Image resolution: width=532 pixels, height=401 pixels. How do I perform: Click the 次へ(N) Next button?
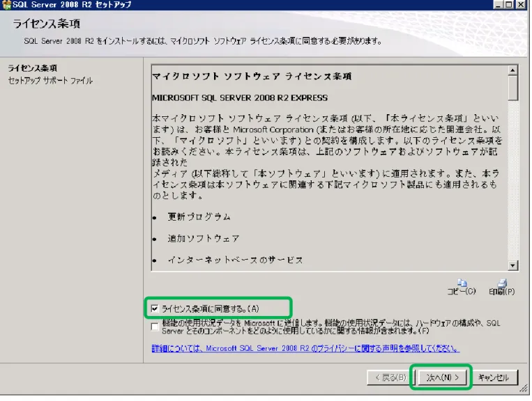pyautogui.click(x=443, y=377)
